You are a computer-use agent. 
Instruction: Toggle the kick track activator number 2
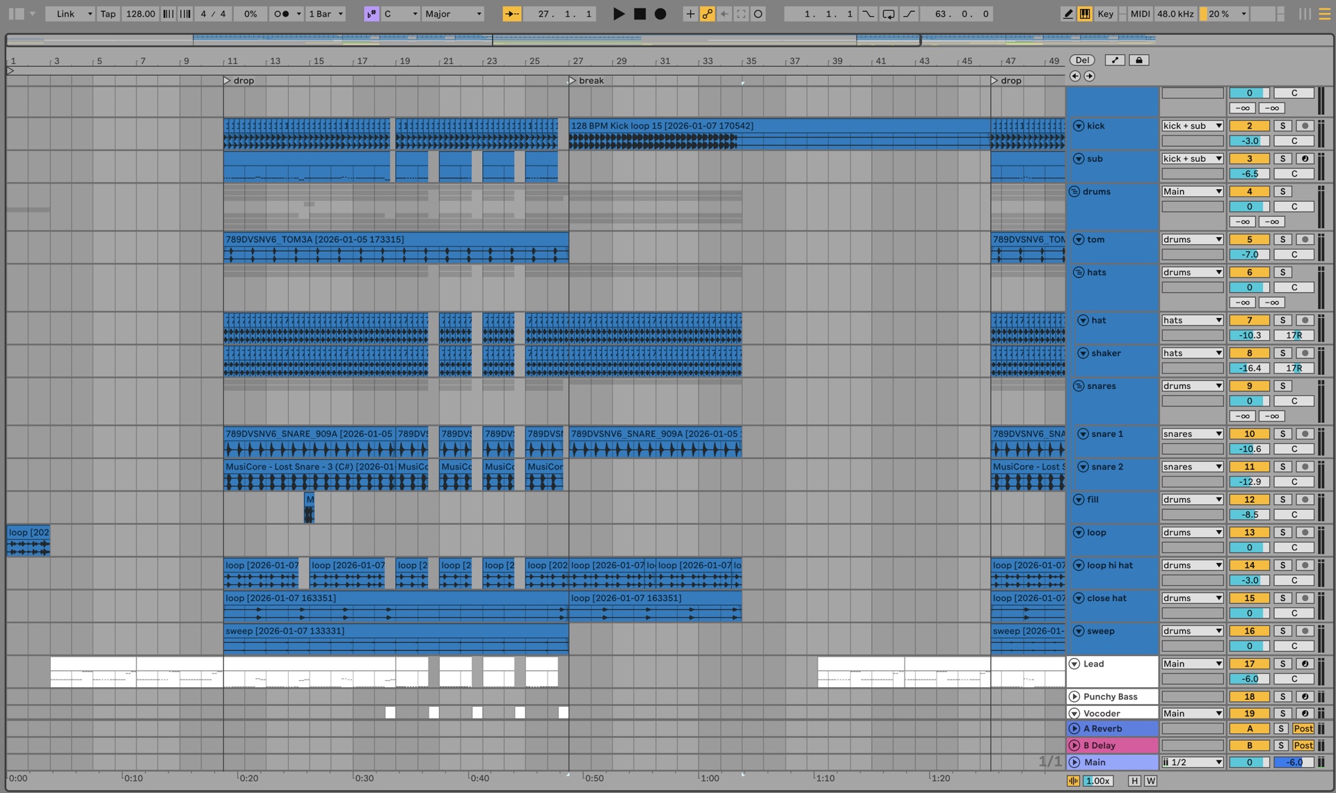click(x=1249, y=126)
